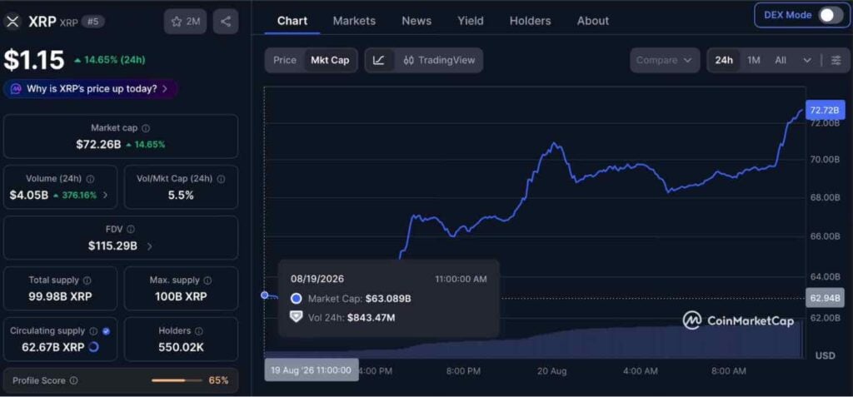This screenshot has width=853, height=397.
Task: Open the Holders tab
Action: click(531, 21)
